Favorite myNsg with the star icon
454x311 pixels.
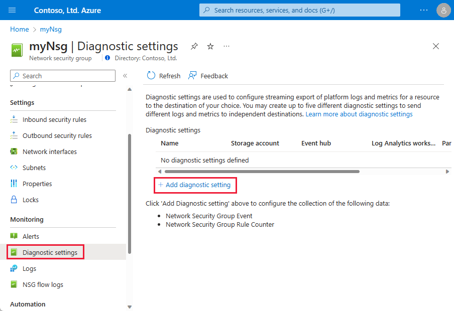(x=210, y=46)
